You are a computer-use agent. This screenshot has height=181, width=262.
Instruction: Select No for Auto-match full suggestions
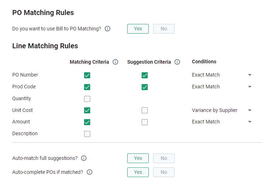point(164,158)
